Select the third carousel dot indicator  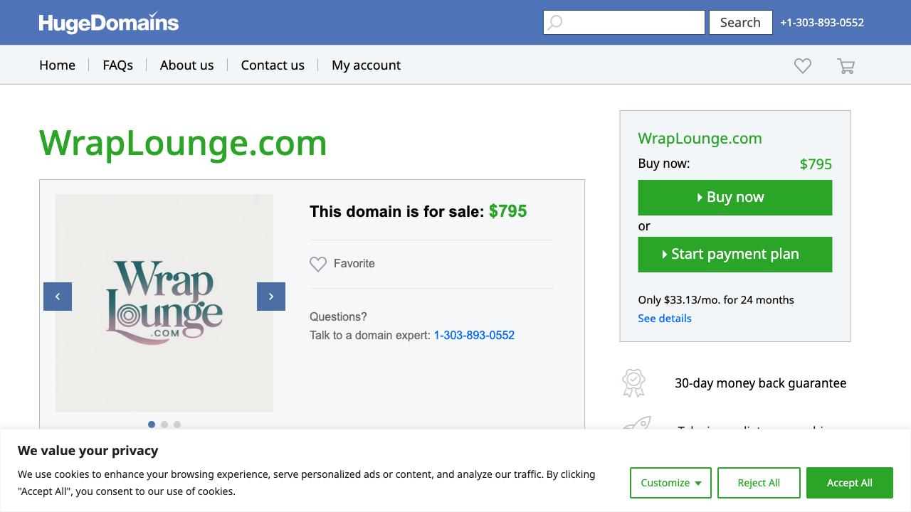[x=177, y=425]
